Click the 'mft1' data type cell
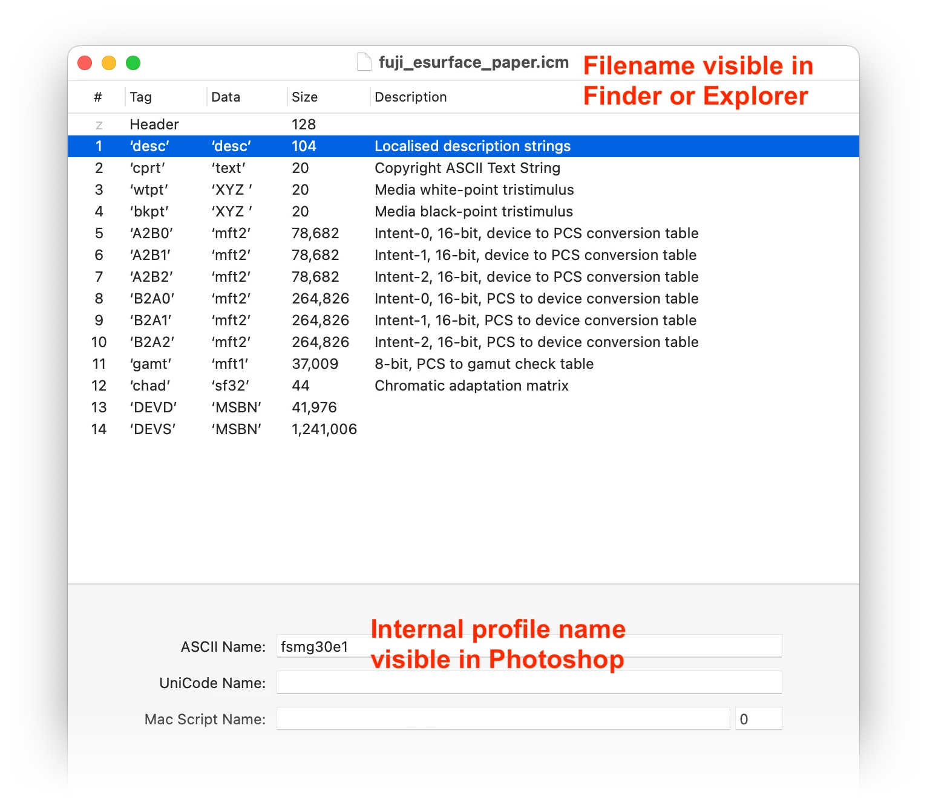Image resolution: width=927 pixels, height=812 pixels. tap(230, 364)
